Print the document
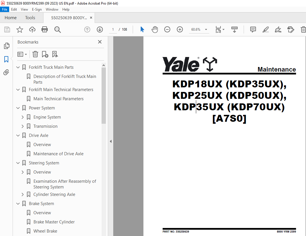Image resolution: width=306 pixels, height=236 pixels. pyautogui.click(x=45, y=29)
